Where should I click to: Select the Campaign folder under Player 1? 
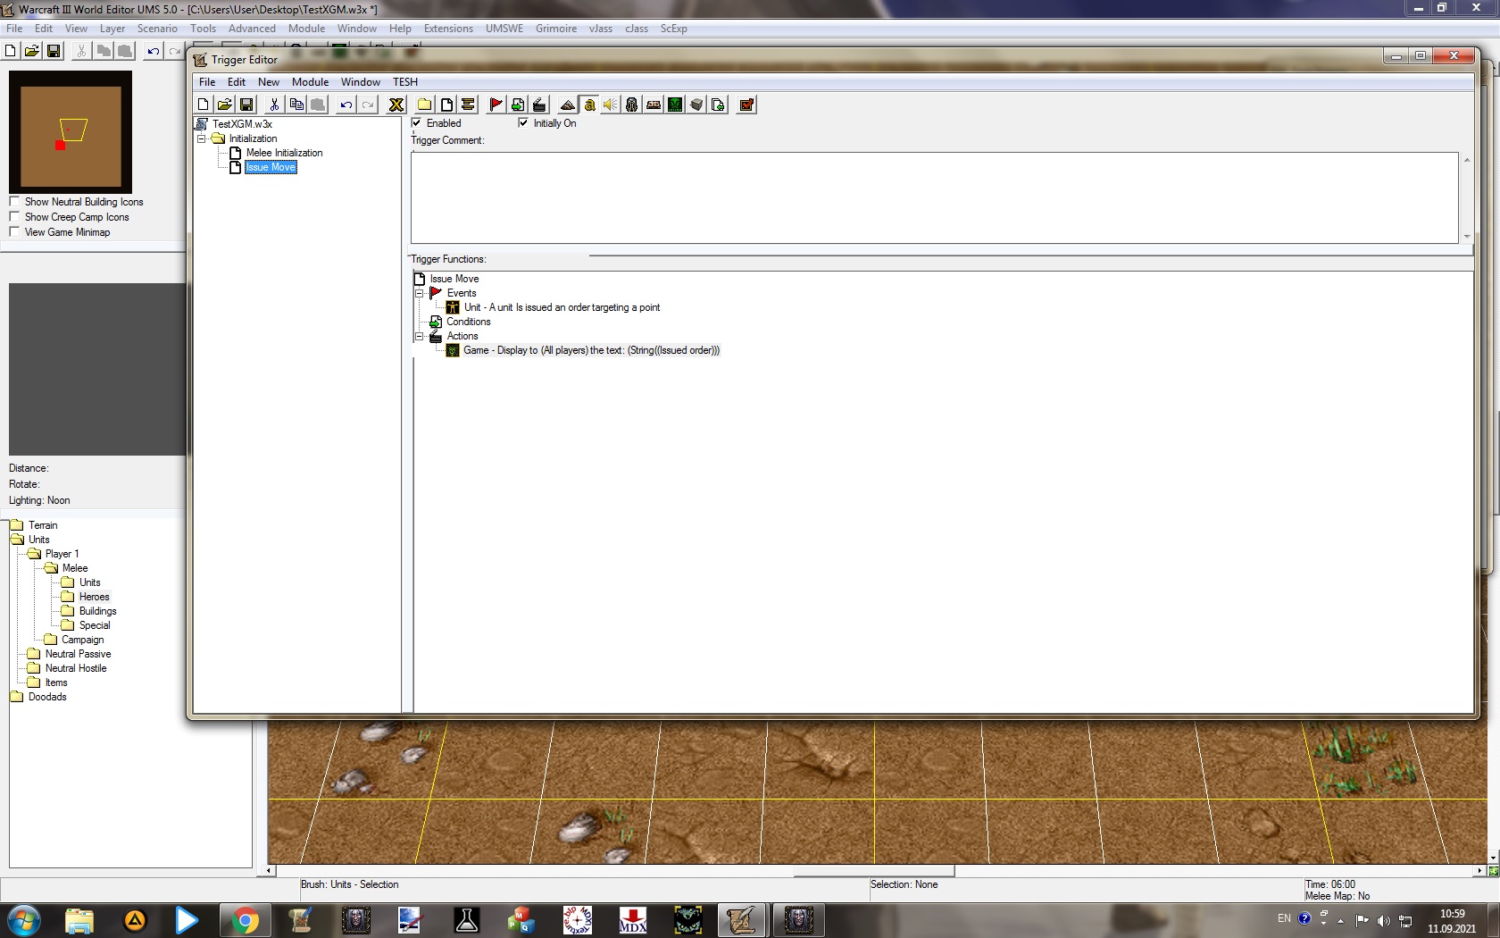click(82, 640)
